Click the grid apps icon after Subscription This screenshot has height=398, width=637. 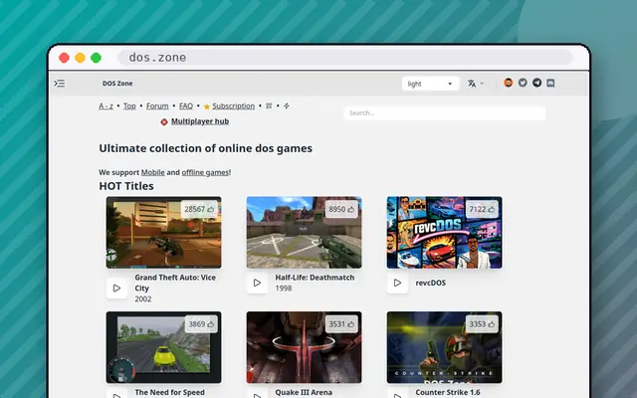coord(269,106)
